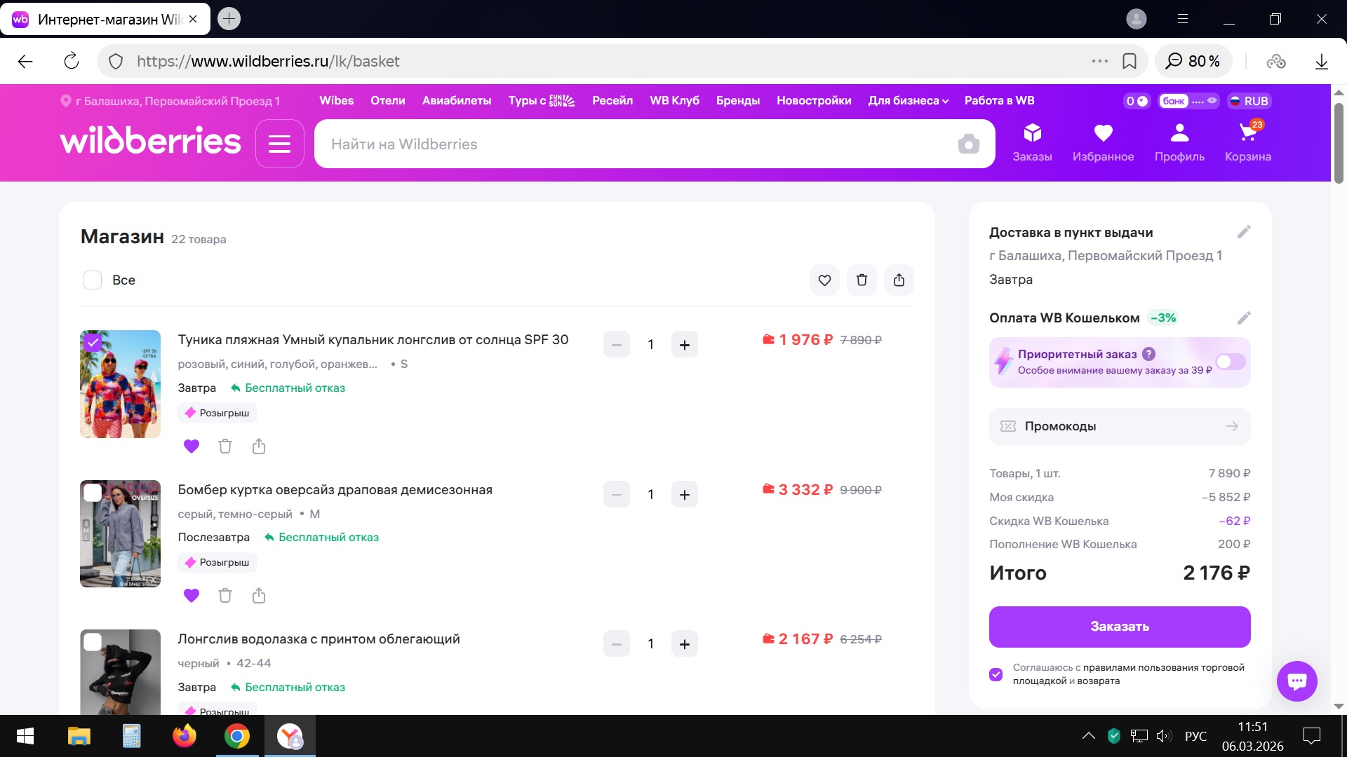Click the camera image search icon

point(968,144)
